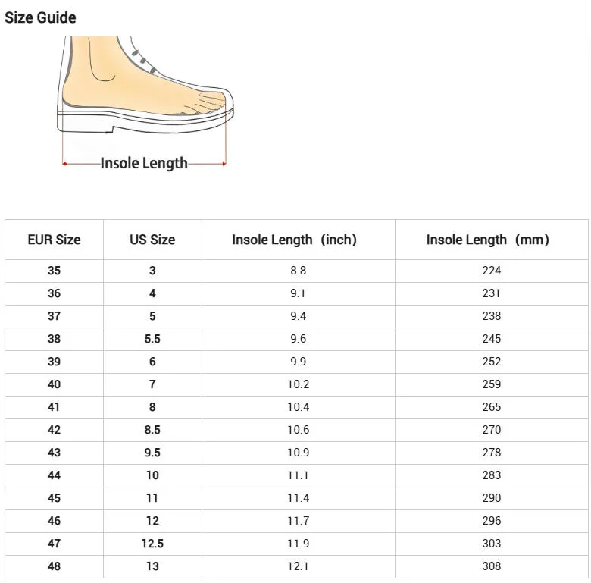Click the 10.2 inch insole cell

(x=298, y=384)
